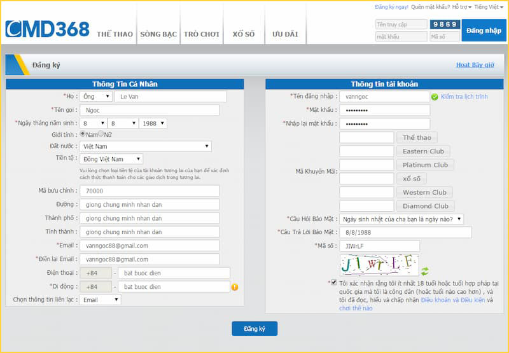Click the Eastern Club promo button
The height and width of the screenshot is (353, 509).
point(423,151)
